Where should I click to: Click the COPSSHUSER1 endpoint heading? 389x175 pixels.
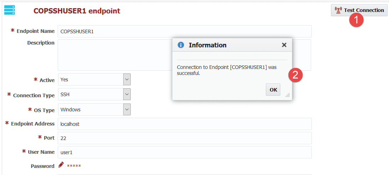[x=77, y=11]
